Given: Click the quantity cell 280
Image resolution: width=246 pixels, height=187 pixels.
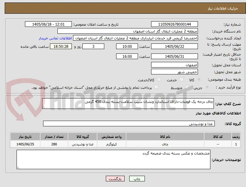Looking at the screenshot, I should pos(54,144).
